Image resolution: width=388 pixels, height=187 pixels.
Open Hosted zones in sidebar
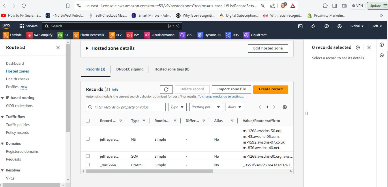17,71
